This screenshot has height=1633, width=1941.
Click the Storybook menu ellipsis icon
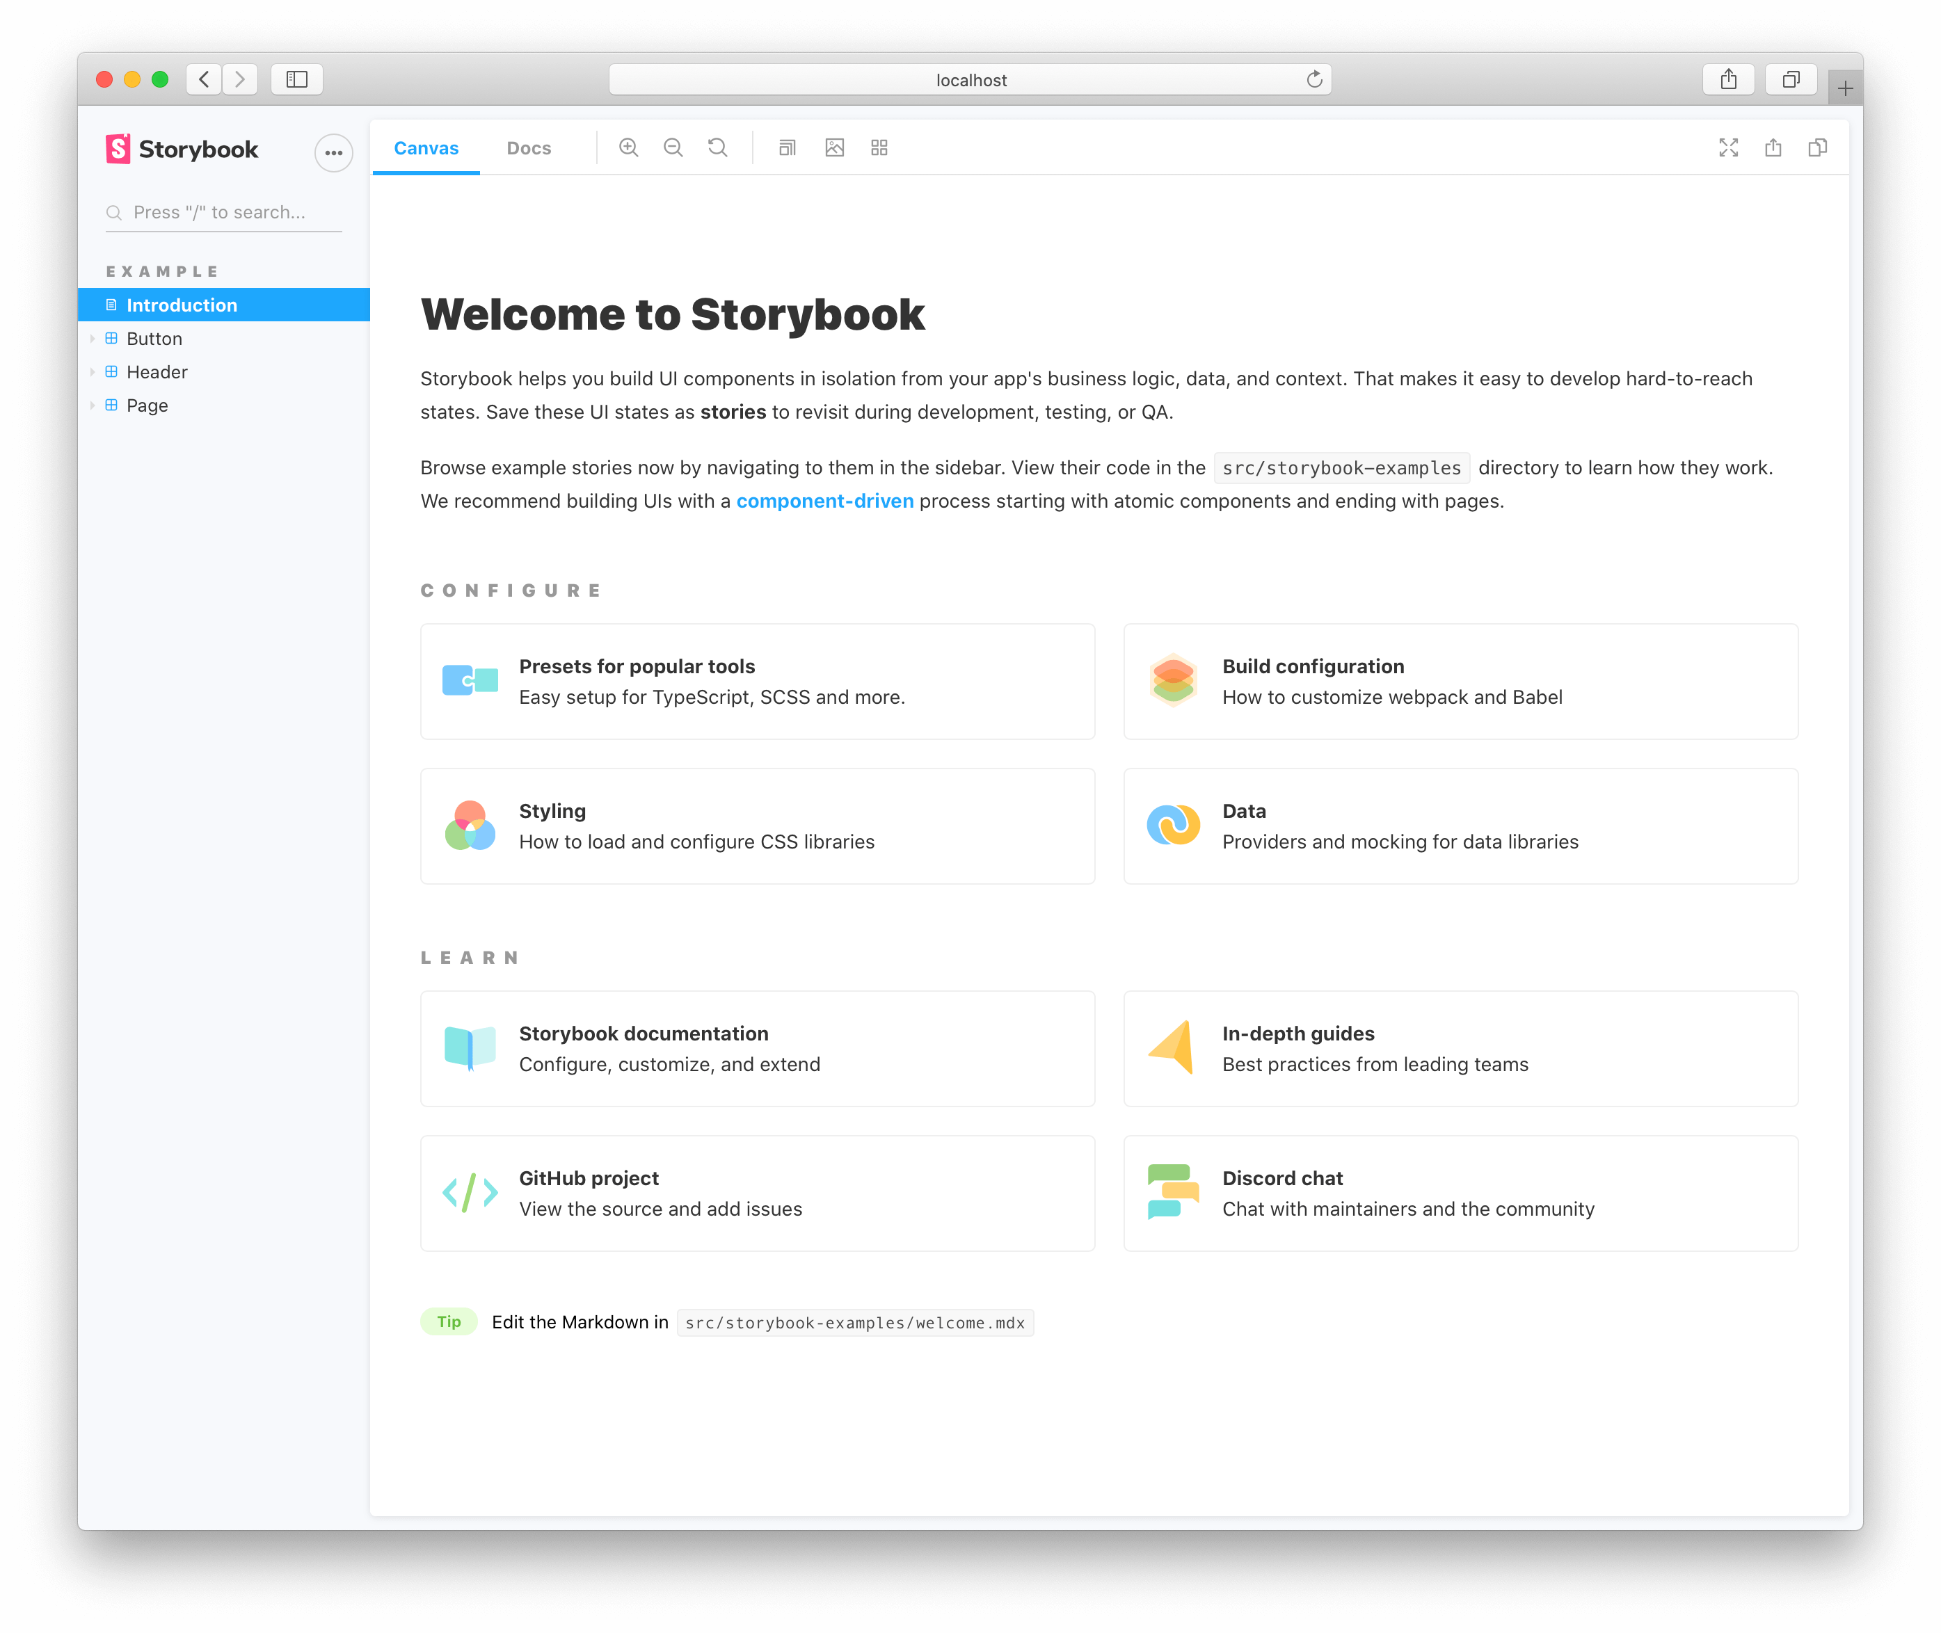coord(332,149)
